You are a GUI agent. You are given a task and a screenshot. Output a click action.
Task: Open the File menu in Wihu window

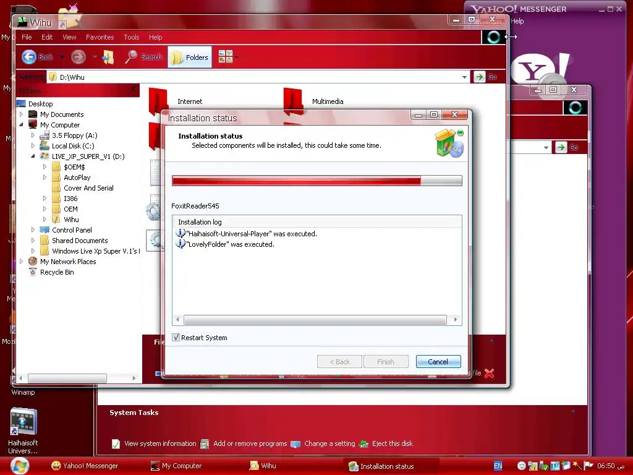pos(27,37)
